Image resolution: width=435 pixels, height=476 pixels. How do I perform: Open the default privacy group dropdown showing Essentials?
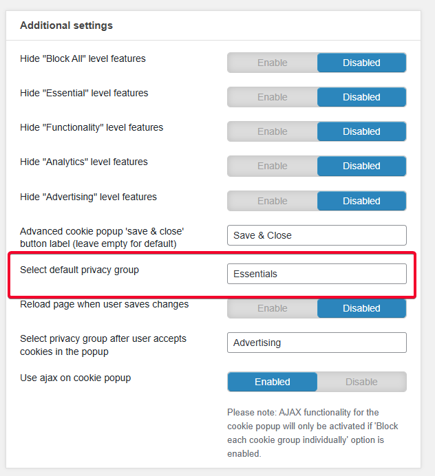[317, 274]
